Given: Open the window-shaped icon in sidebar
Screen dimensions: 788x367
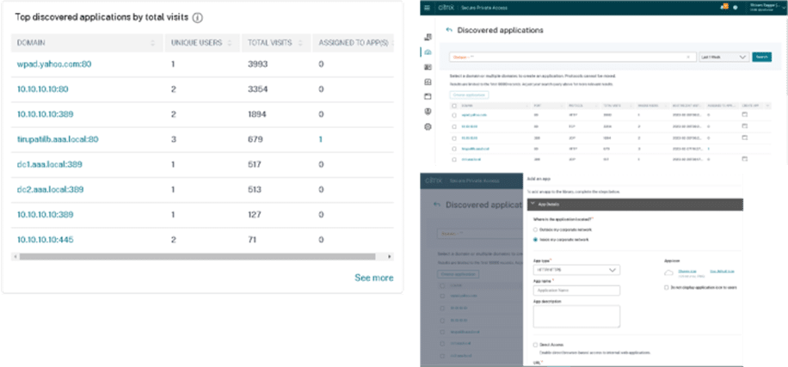Looking at the screenshot, I should point(428,96).
